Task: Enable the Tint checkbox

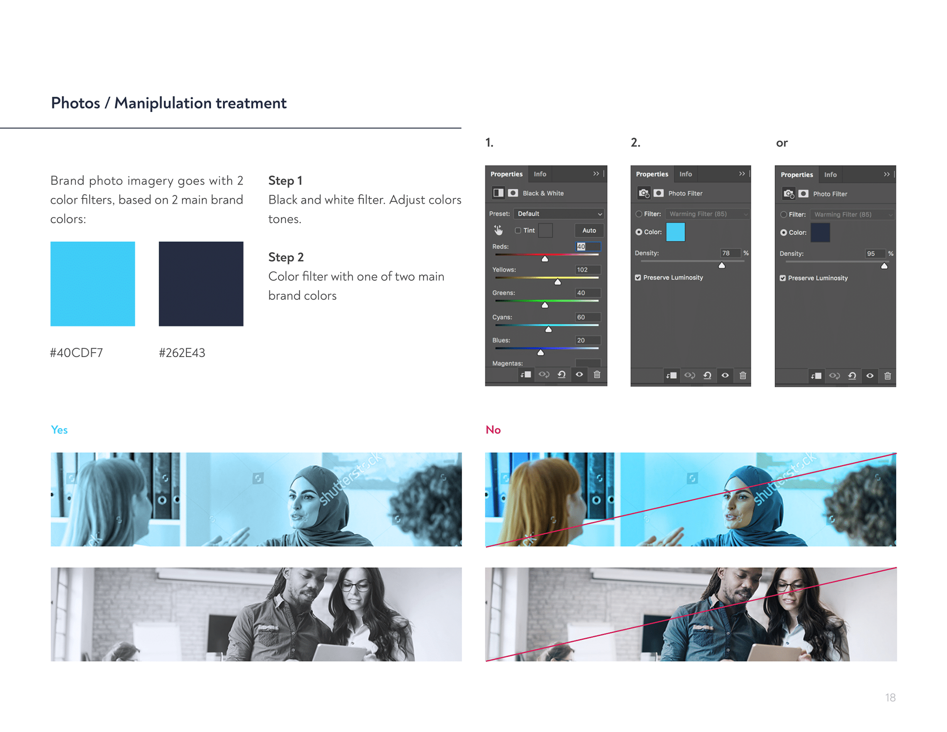Action: point(518,230)
